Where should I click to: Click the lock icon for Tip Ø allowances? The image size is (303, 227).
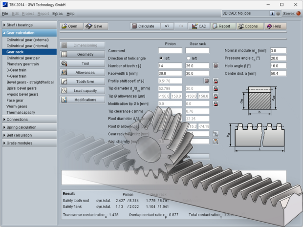point(216,96)
